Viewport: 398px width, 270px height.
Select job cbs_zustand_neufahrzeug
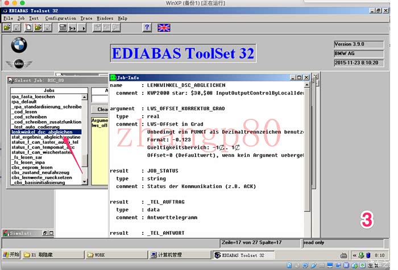[x=40, y=173]
